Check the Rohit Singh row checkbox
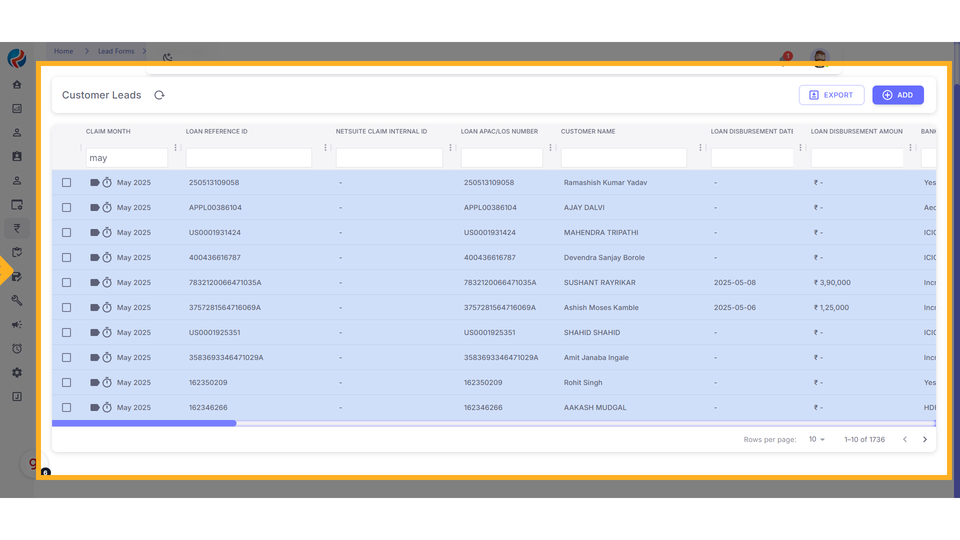 (66, 382)
